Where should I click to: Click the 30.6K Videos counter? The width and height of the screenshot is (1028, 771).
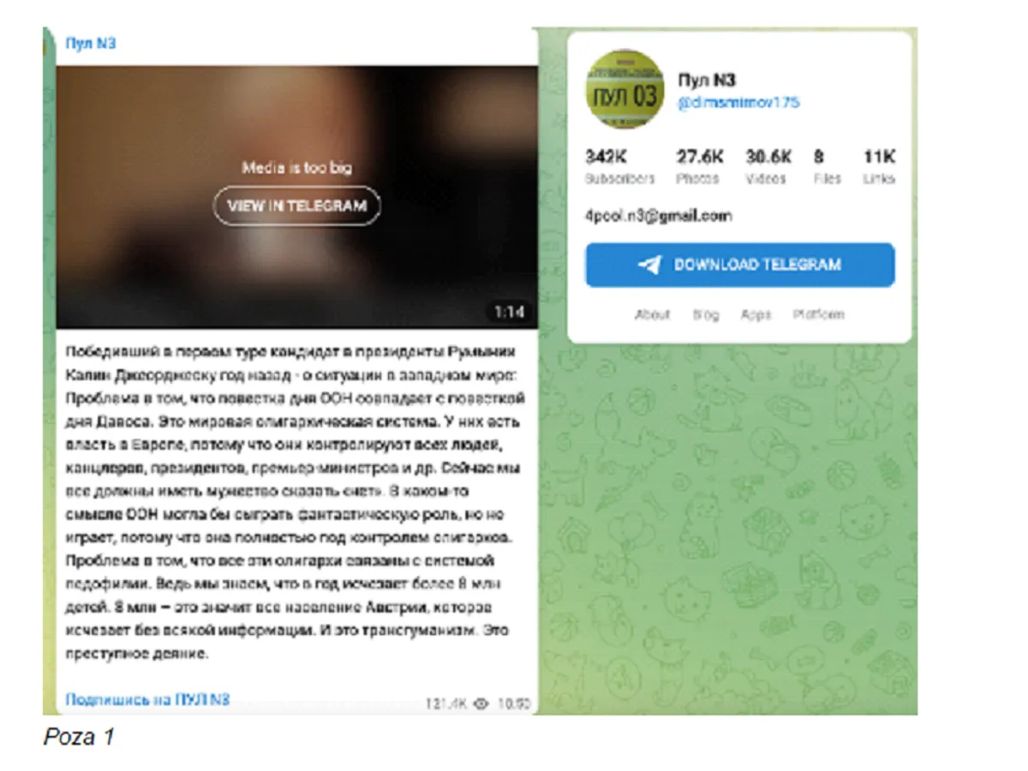tap(768, 166)
